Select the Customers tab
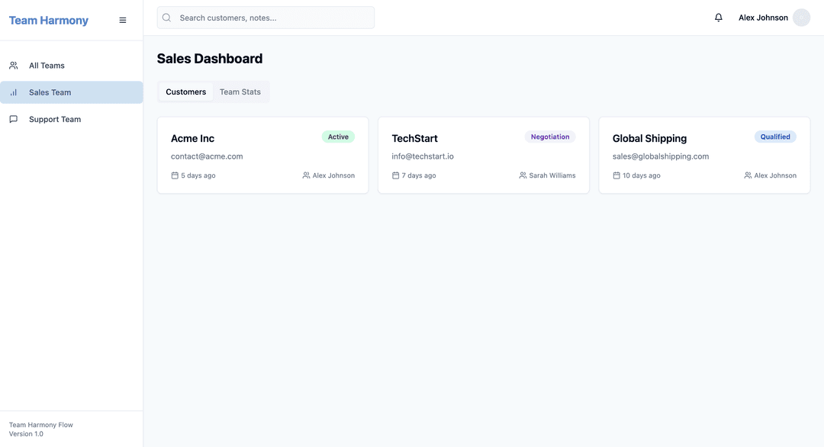The image size is (824, 447). 185,92
